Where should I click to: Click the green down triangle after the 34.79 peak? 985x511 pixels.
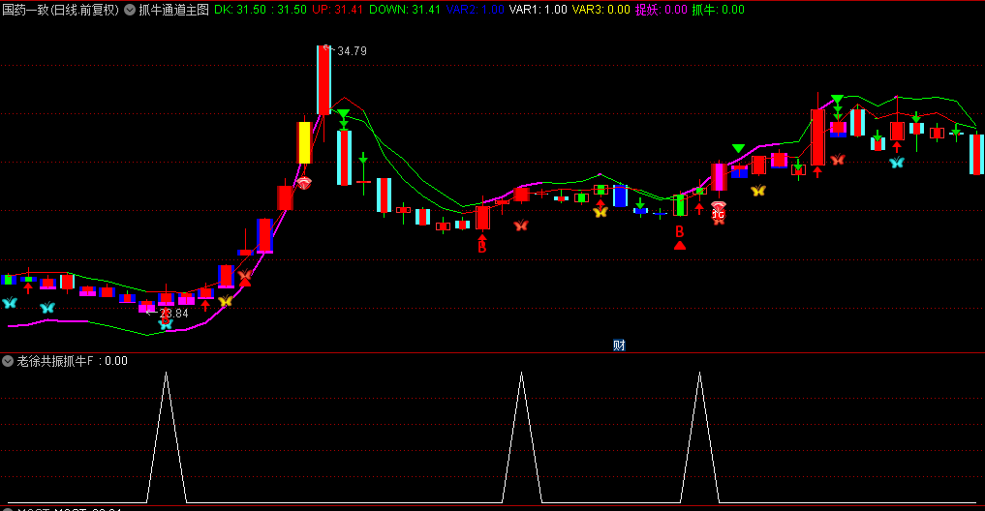click(x=343, y=114)
